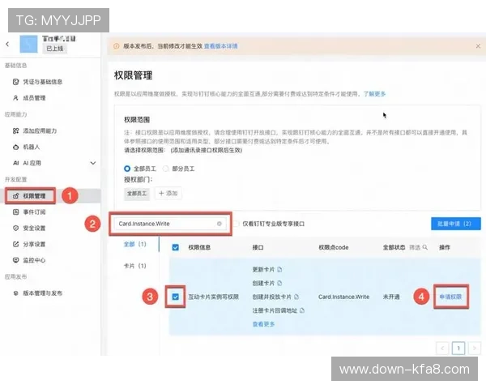The height and width of the screenshot is (389, 486).
Task: Click the 互动卡片实例写权限 text
Action: pyautogui.click(x=214, y=297)
